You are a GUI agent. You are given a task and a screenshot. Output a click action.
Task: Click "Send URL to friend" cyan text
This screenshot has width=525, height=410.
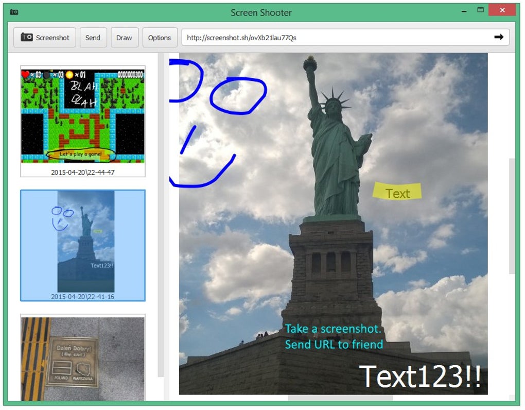[x=334, y=345]
